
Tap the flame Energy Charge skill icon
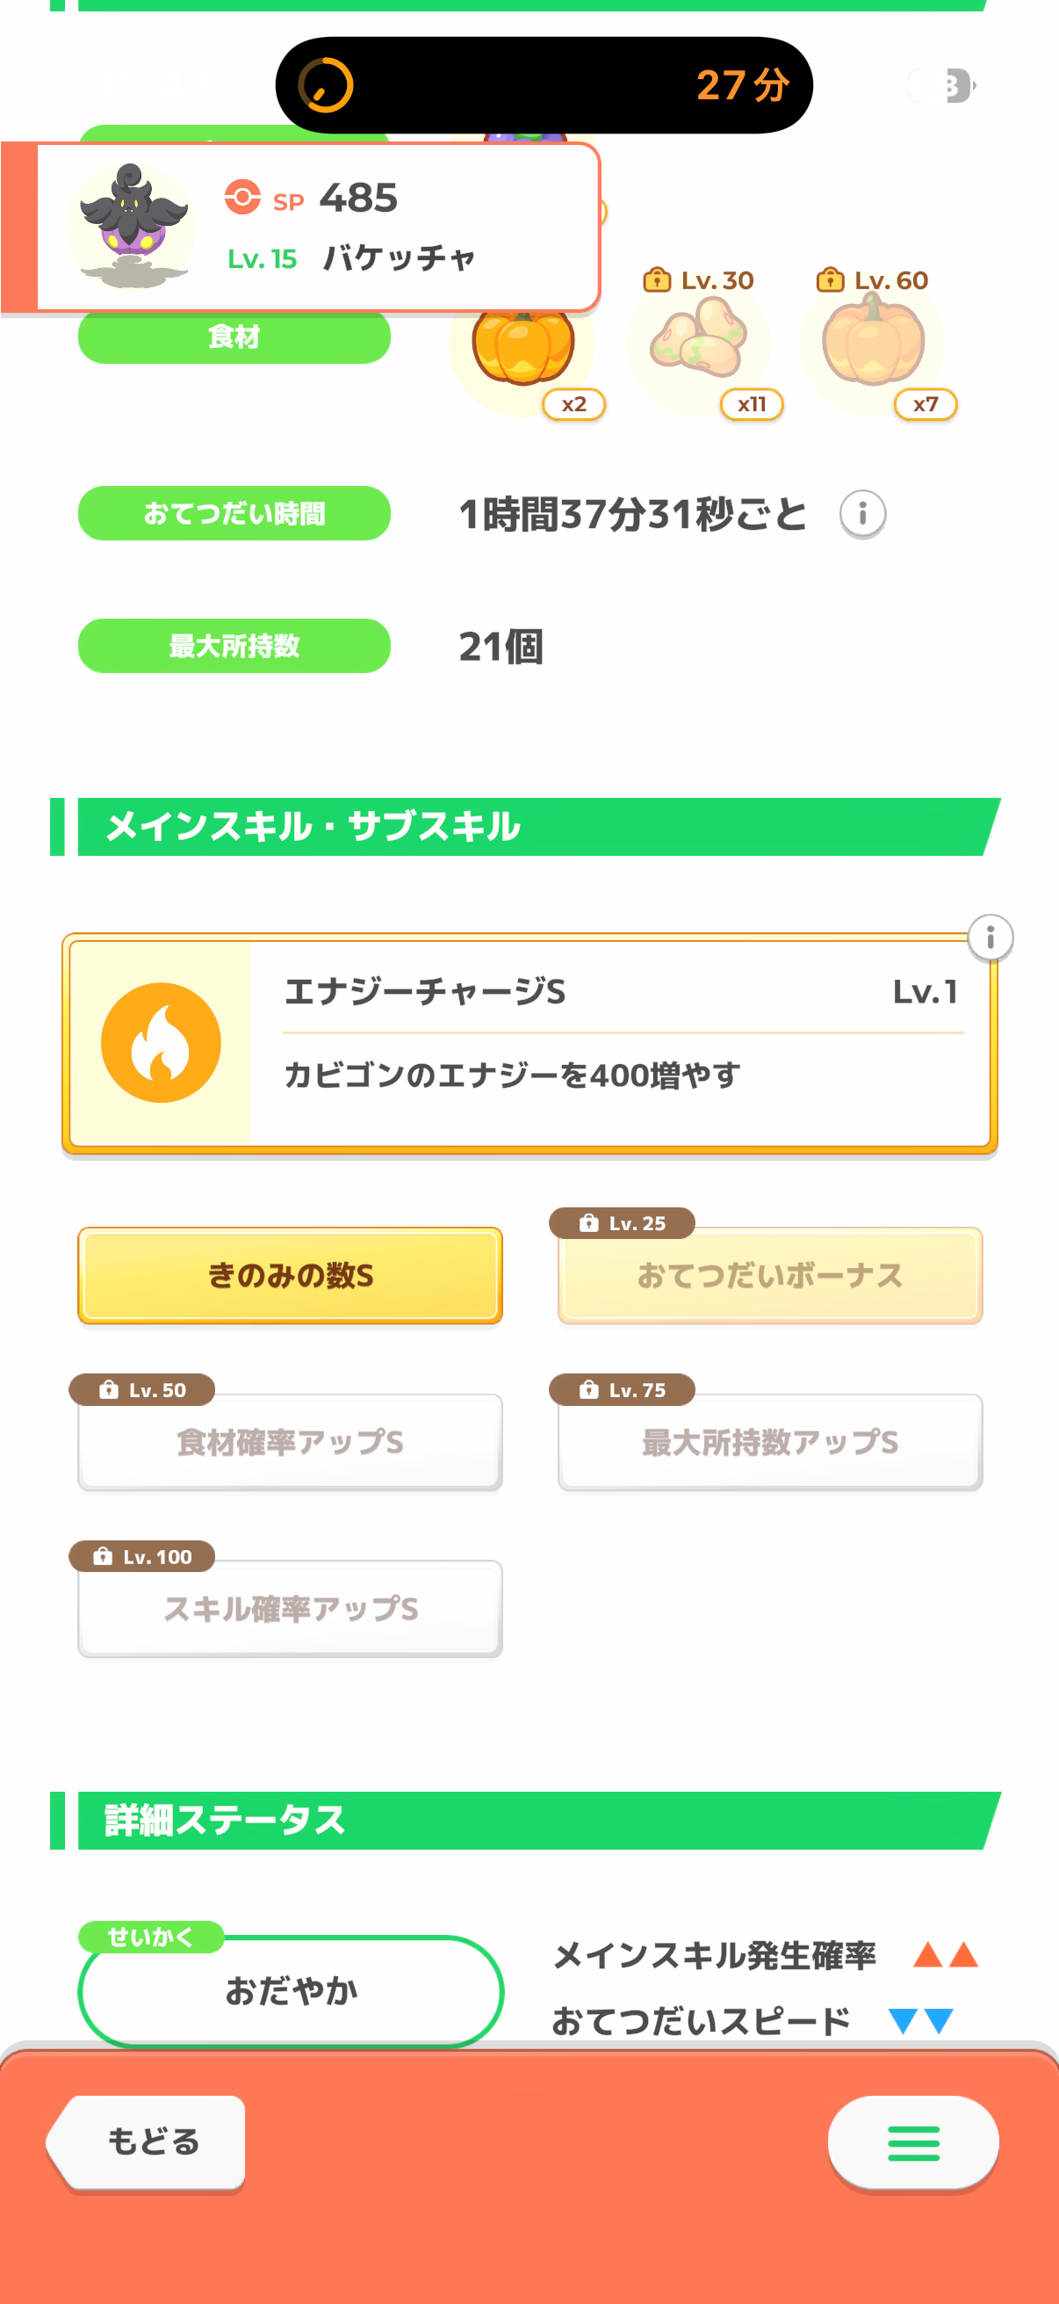(x=161, y=1042)
